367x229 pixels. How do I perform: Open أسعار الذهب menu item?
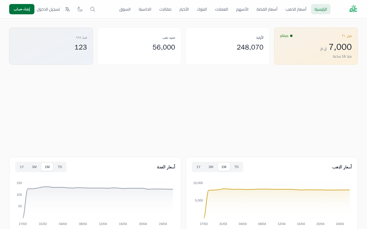click(296, 9)
